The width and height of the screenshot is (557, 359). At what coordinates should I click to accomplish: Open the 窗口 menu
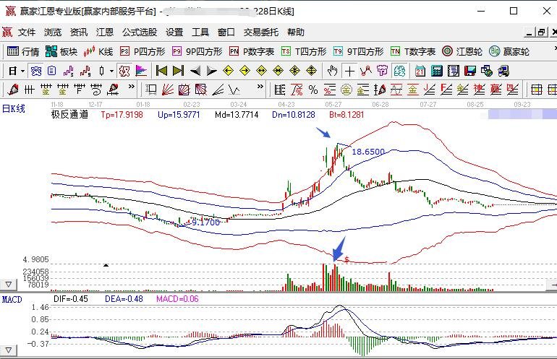226,33
